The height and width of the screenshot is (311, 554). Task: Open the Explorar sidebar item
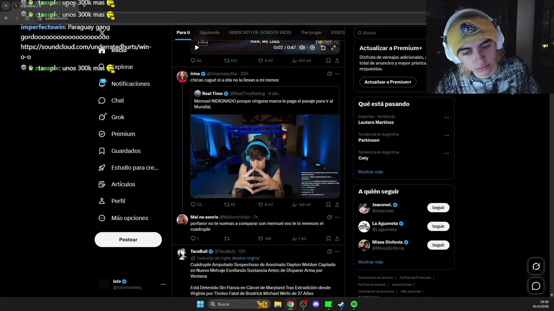pyautogui.click(x=117, y=67)
